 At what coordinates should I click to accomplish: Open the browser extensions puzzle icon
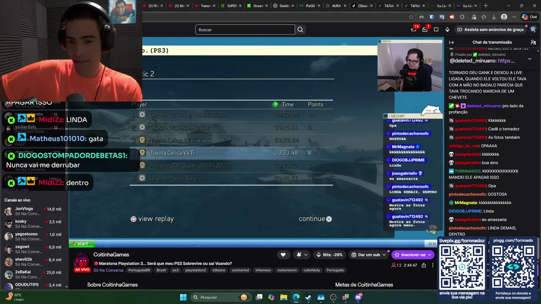tap(462, 17)
